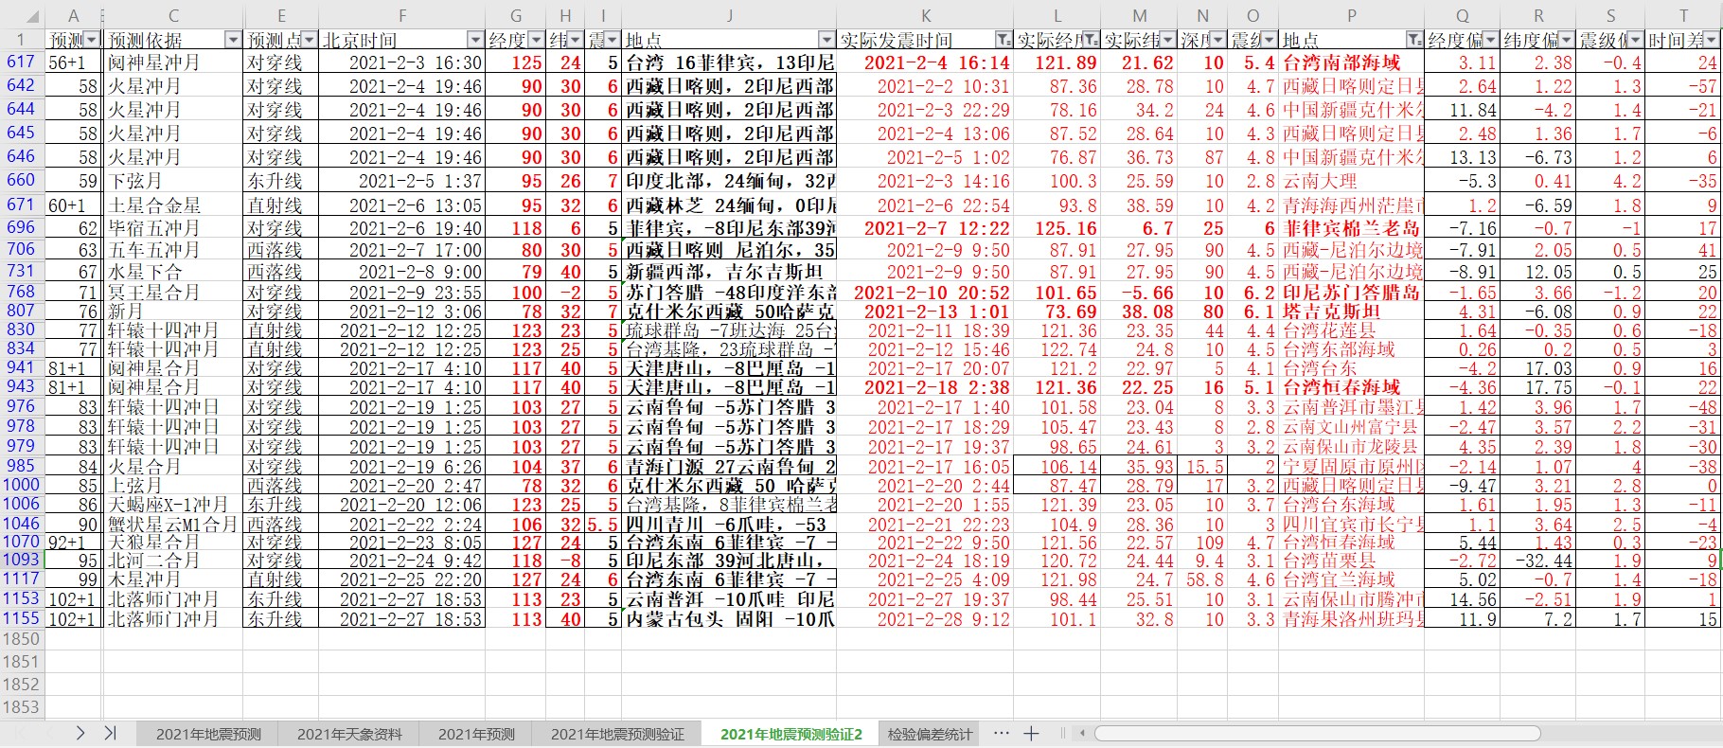This screenshot has width=1723, height=748.
Task: Open the applied filter on 实际发震时间 column
Action: click(1003, 40)
